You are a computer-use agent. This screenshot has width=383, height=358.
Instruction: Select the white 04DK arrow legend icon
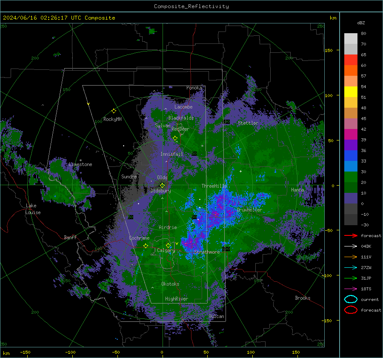coord(351,246)
